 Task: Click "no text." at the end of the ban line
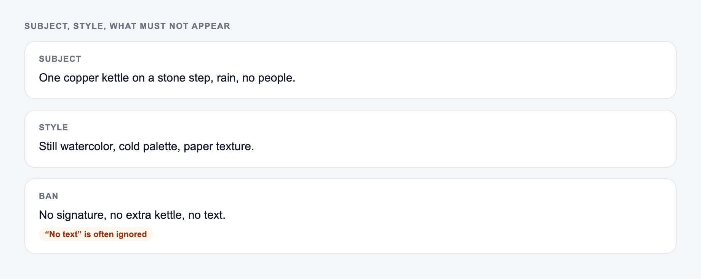coord(207,215)
